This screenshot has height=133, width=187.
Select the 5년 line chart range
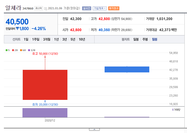click(x=73, y=39)
